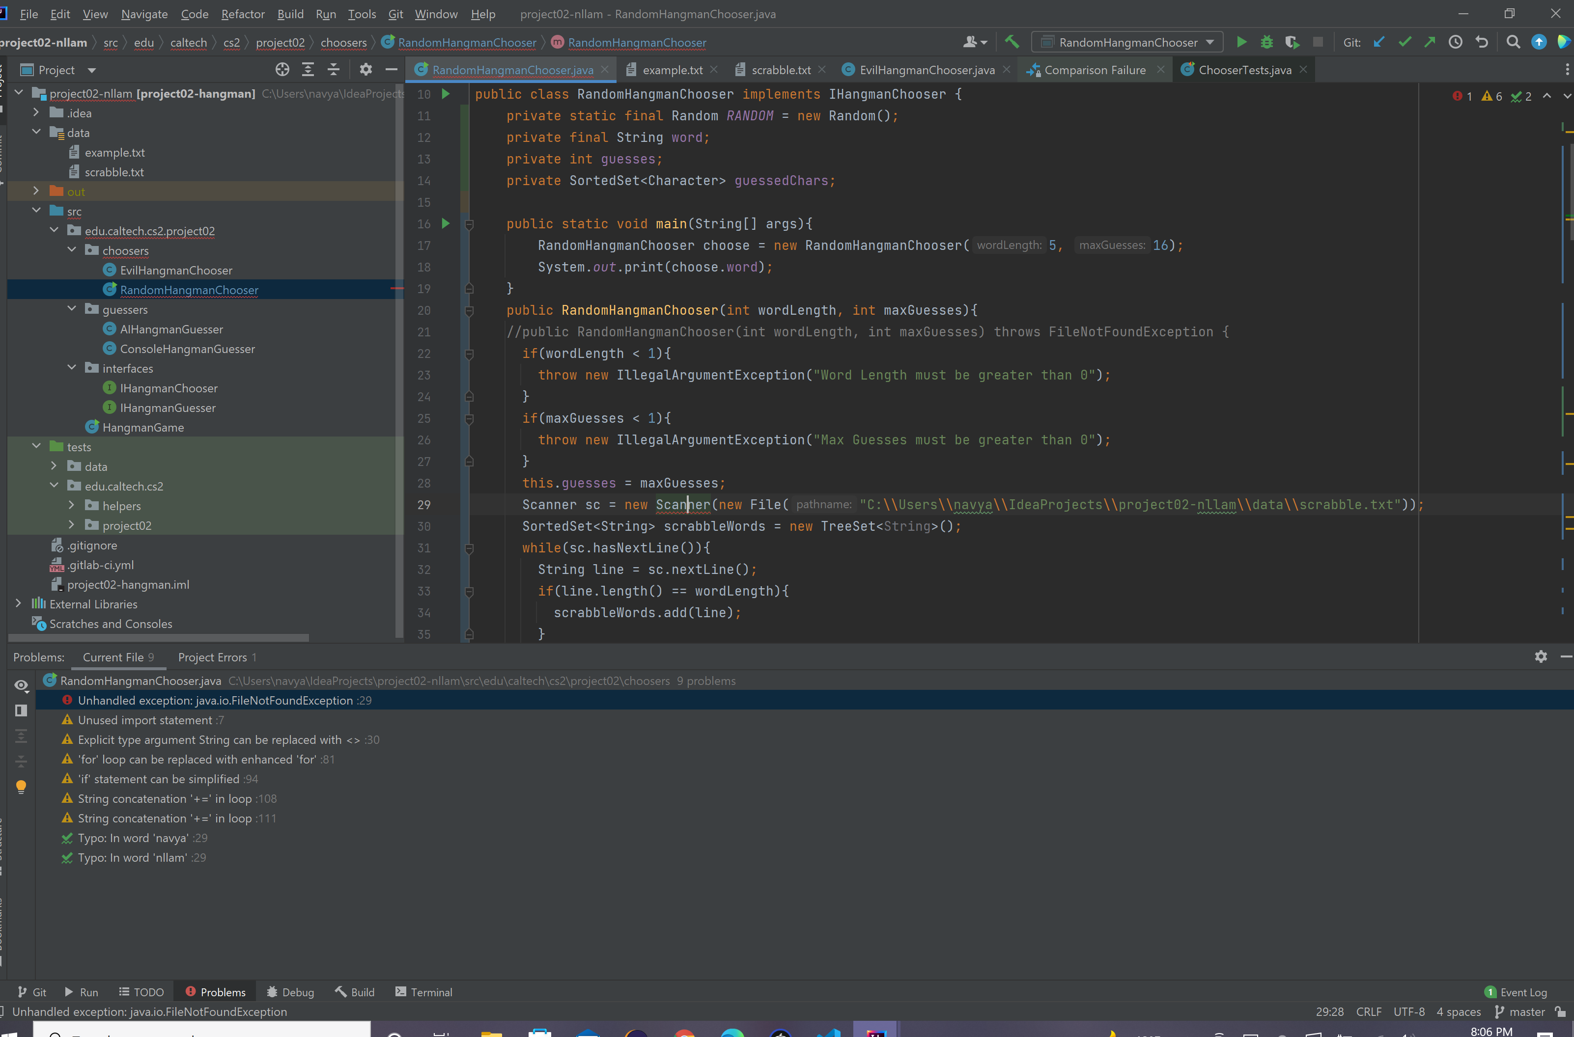The image size is (1574, 1037).
Task: Toggle eye icon in Problems panel
Action: click(x=21, y=685)
